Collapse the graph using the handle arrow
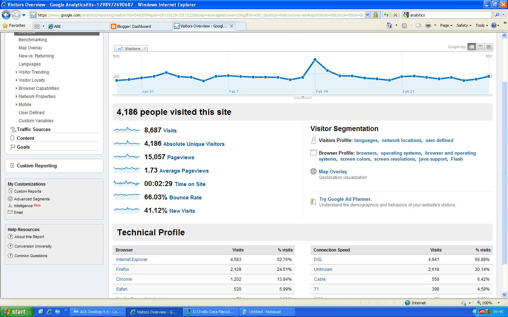Screen dimensions: 508x317 click(303, 97)
